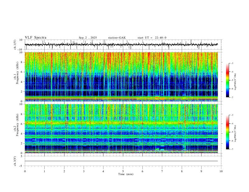Select the "Sep. 2 , 2025" date text

(x=88, y=38)
